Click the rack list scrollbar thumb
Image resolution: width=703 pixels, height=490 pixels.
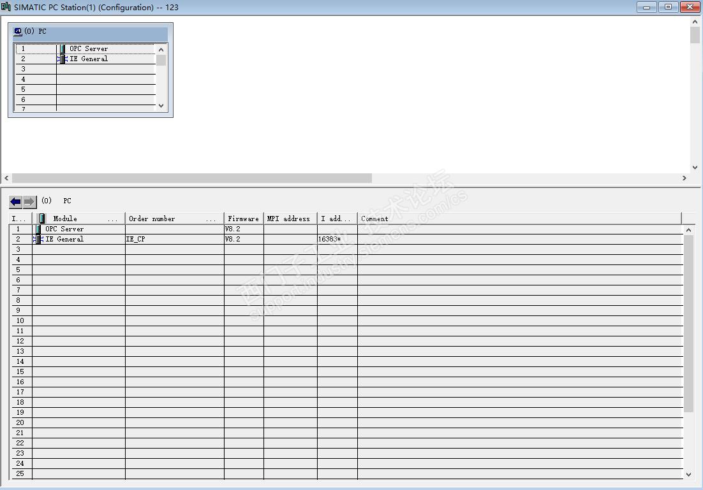pos(161,60)
